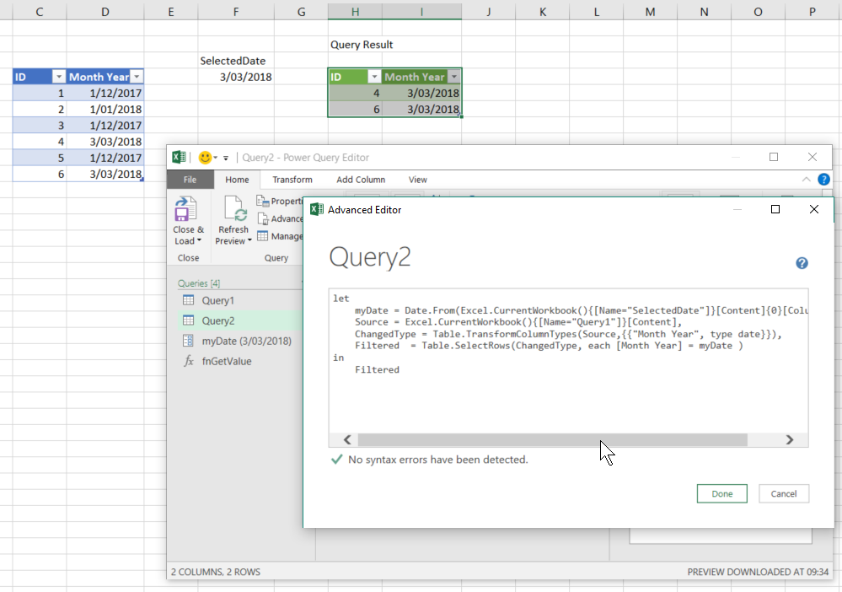Click ID 5 cell in blue table

pos(40,158)
